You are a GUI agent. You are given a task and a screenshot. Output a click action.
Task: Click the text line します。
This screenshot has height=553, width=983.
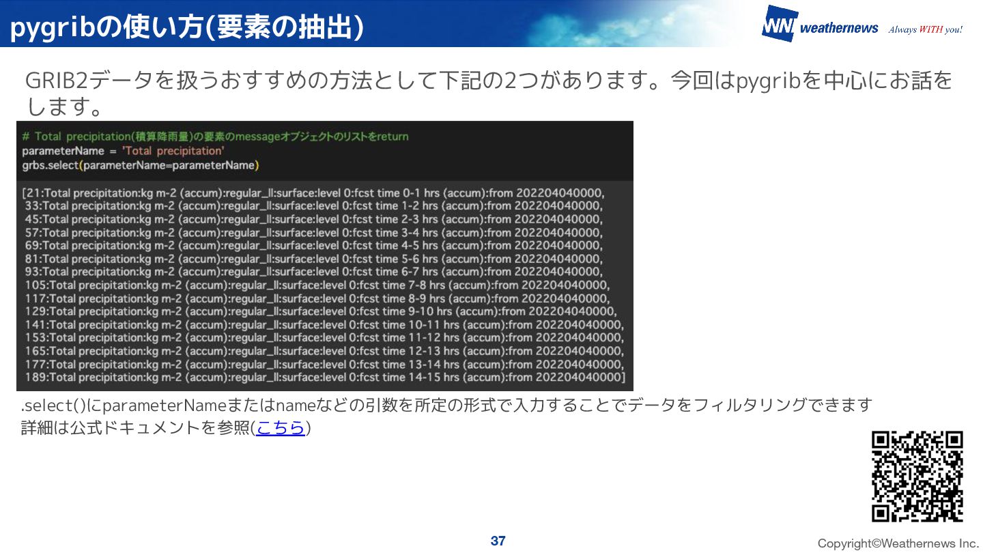(64, 106)
